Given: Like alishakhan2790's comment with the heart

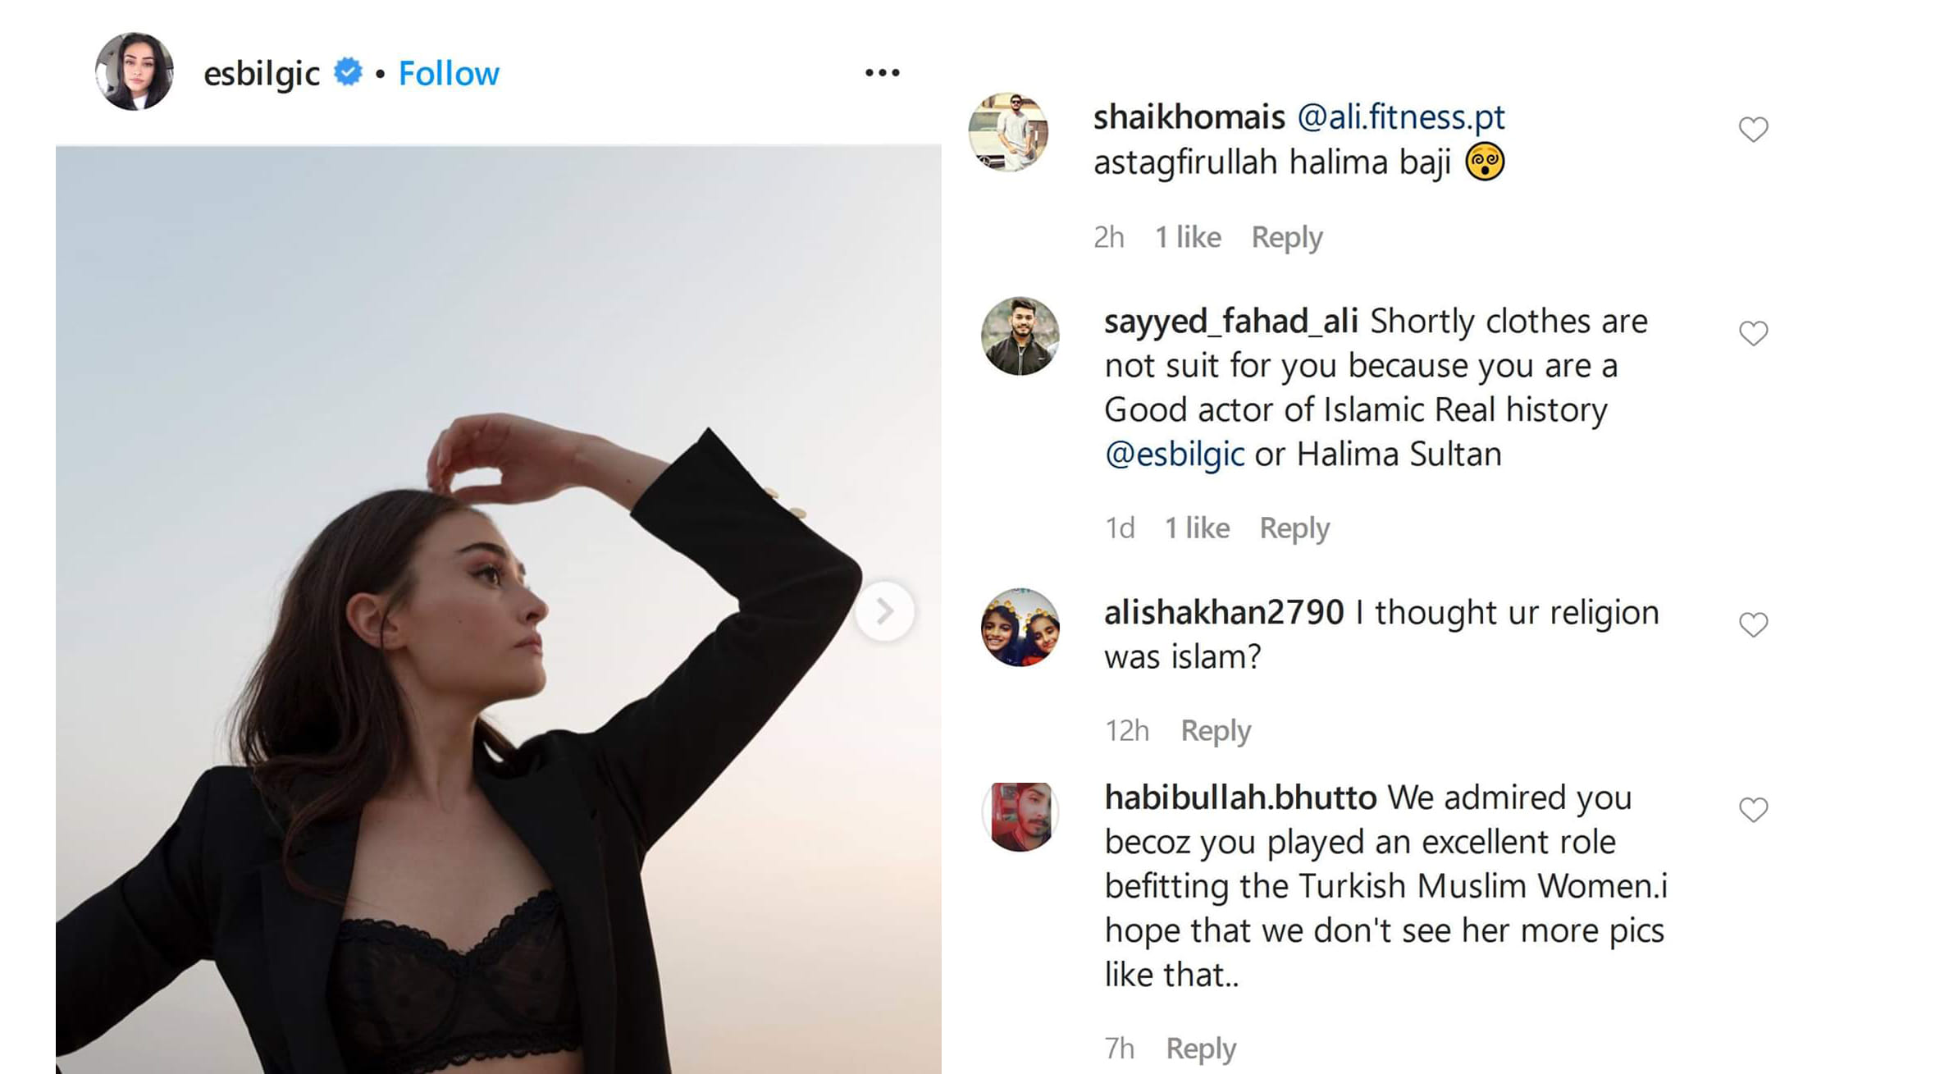Looking at the screenshot, I should (x=1753, y=625).
